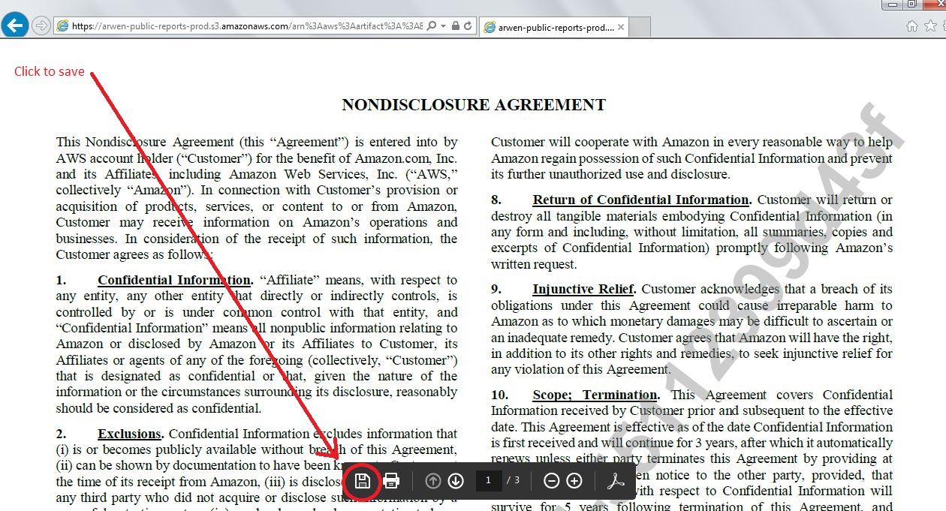Open Favorites star icon
Screen dimensions: 946x511
931,26
